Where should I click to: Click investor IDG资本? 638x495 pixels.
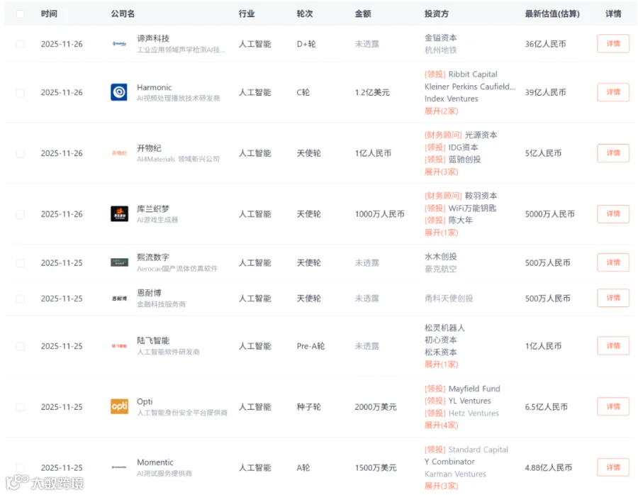[x=464, y=148]
